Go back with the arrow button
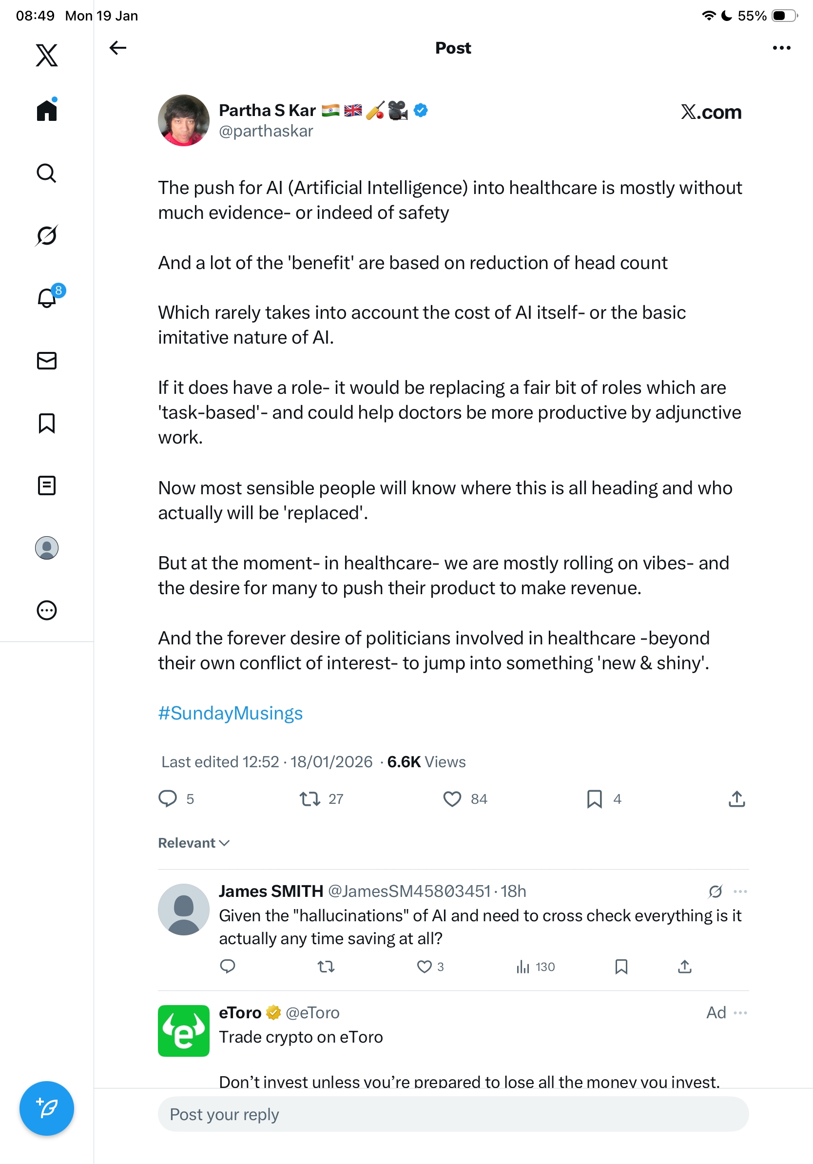This screenshot has width=813, height=1164. [x=117, y=48]
